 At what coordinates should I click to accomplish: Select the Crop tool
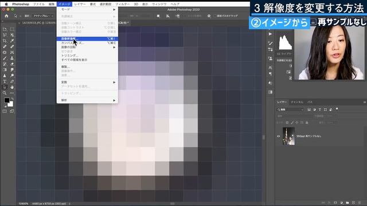5,41
